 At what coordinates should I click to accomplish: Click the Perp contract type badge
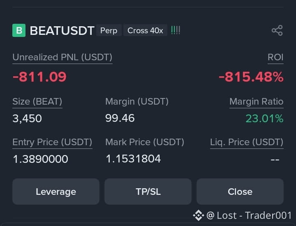[x=109, y=30]
